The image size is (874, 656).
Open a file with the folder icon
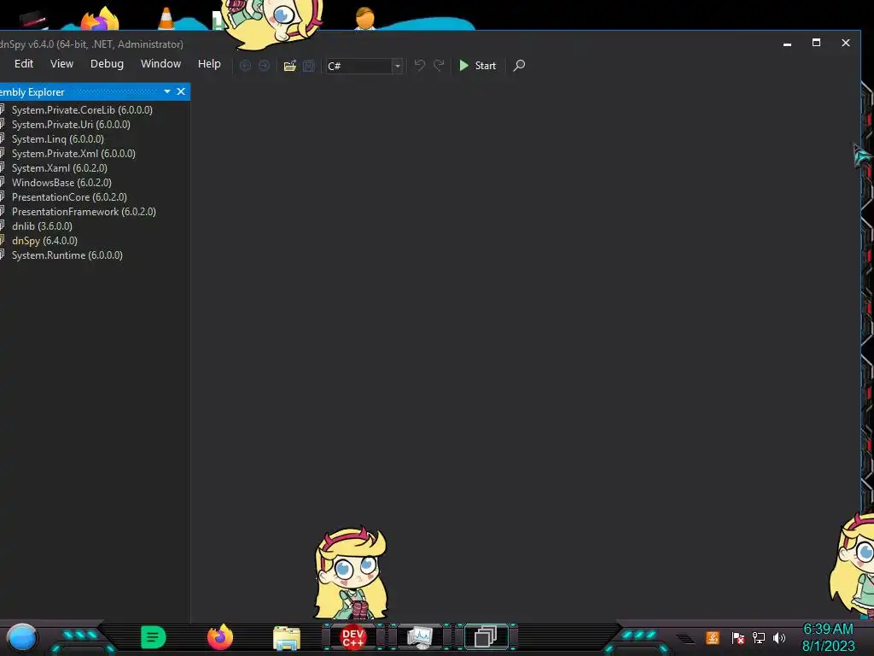pyautogui.click(x=290, y=66)
